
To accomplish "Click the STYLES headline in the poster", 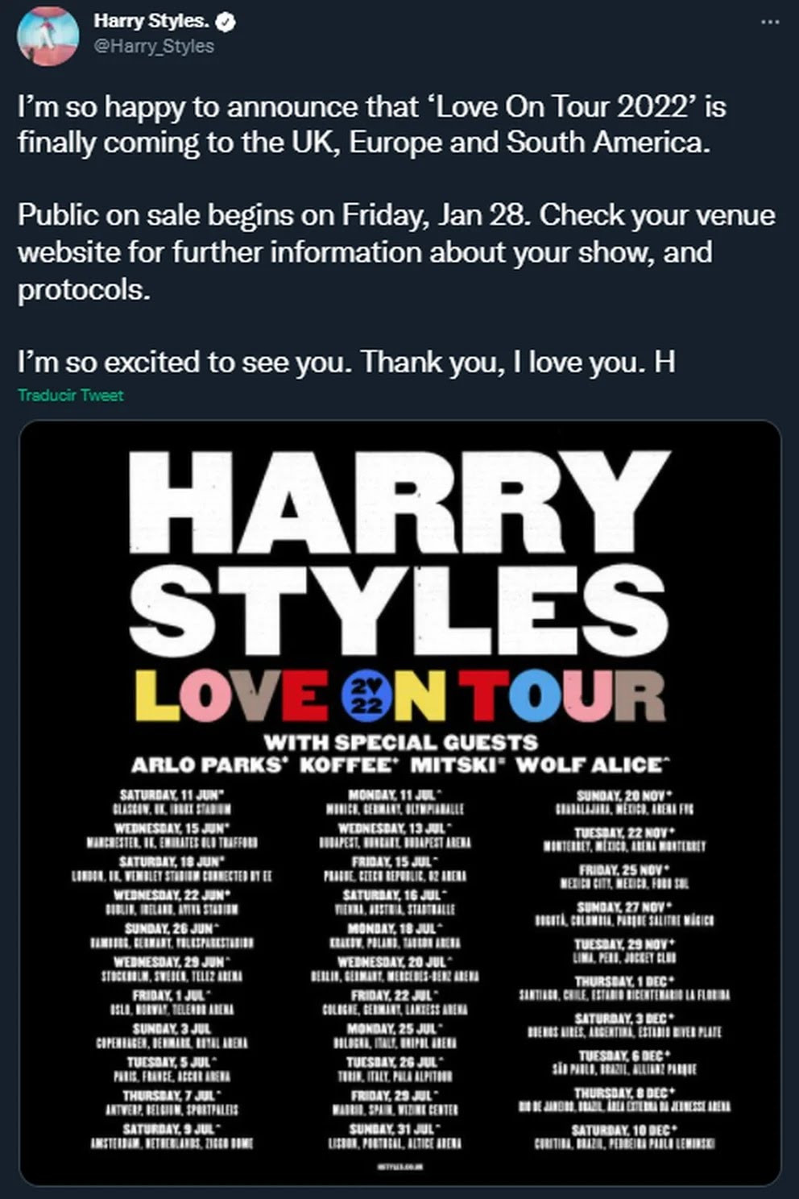I will pyautogui.click(x=399, y=609).
